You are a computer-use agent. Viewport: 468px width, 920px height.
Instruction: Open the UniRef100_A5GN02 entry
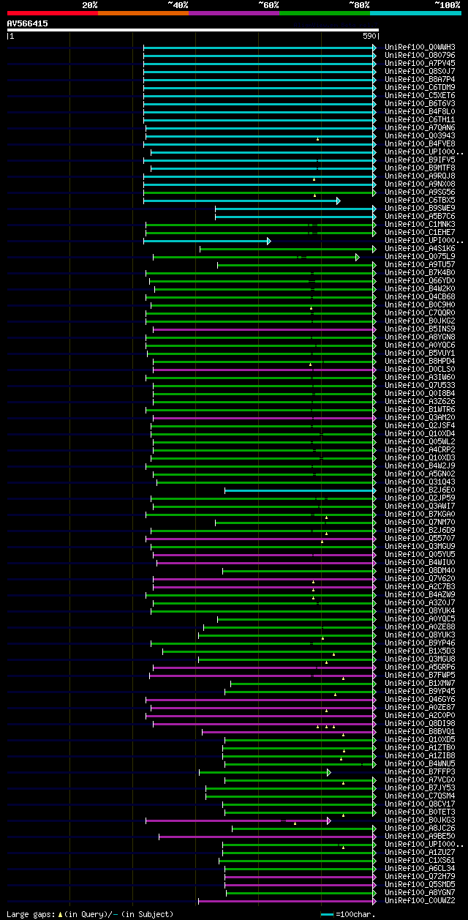pyautogui.click(x=420, y=474)
